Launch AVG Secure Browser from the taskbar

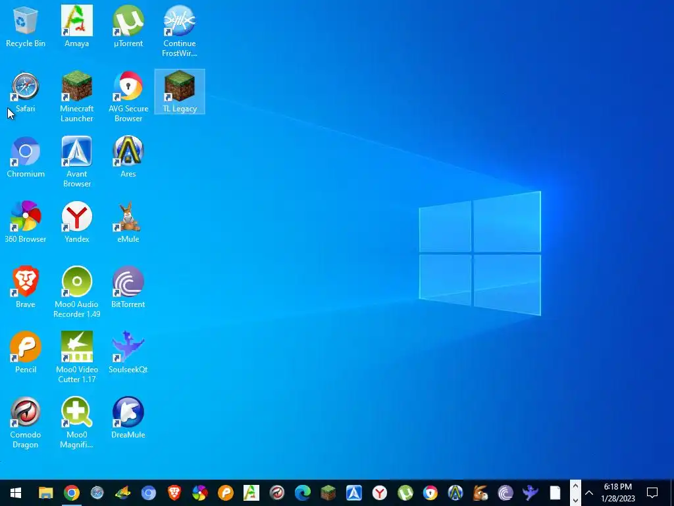pyautogui.click(x=430, y=493)
